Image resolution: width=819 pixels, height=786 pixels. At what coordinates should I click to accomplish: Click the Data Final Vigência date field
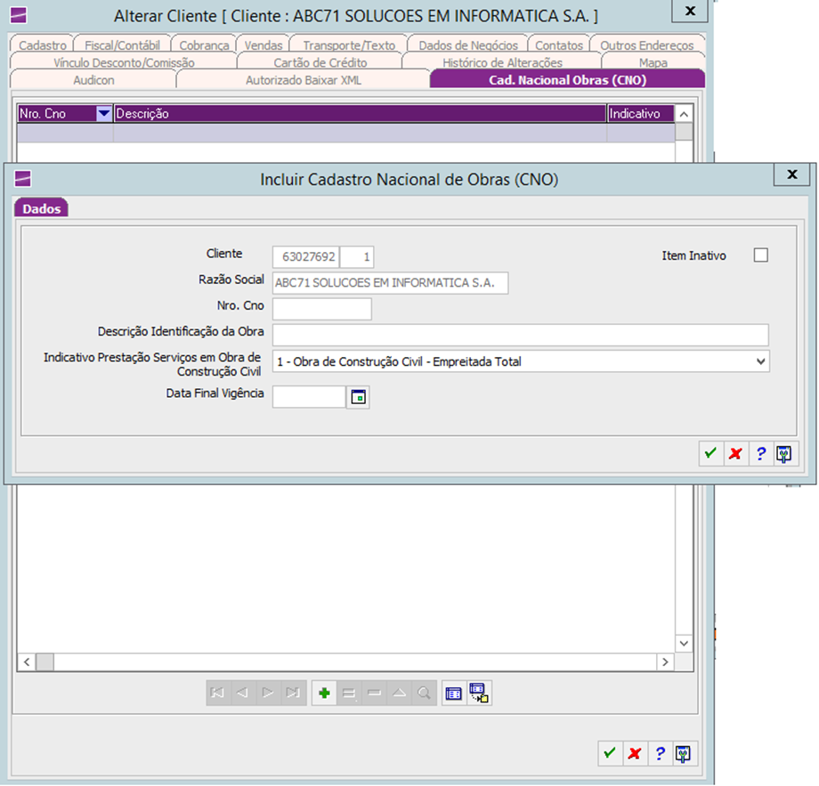coord(309,397)
